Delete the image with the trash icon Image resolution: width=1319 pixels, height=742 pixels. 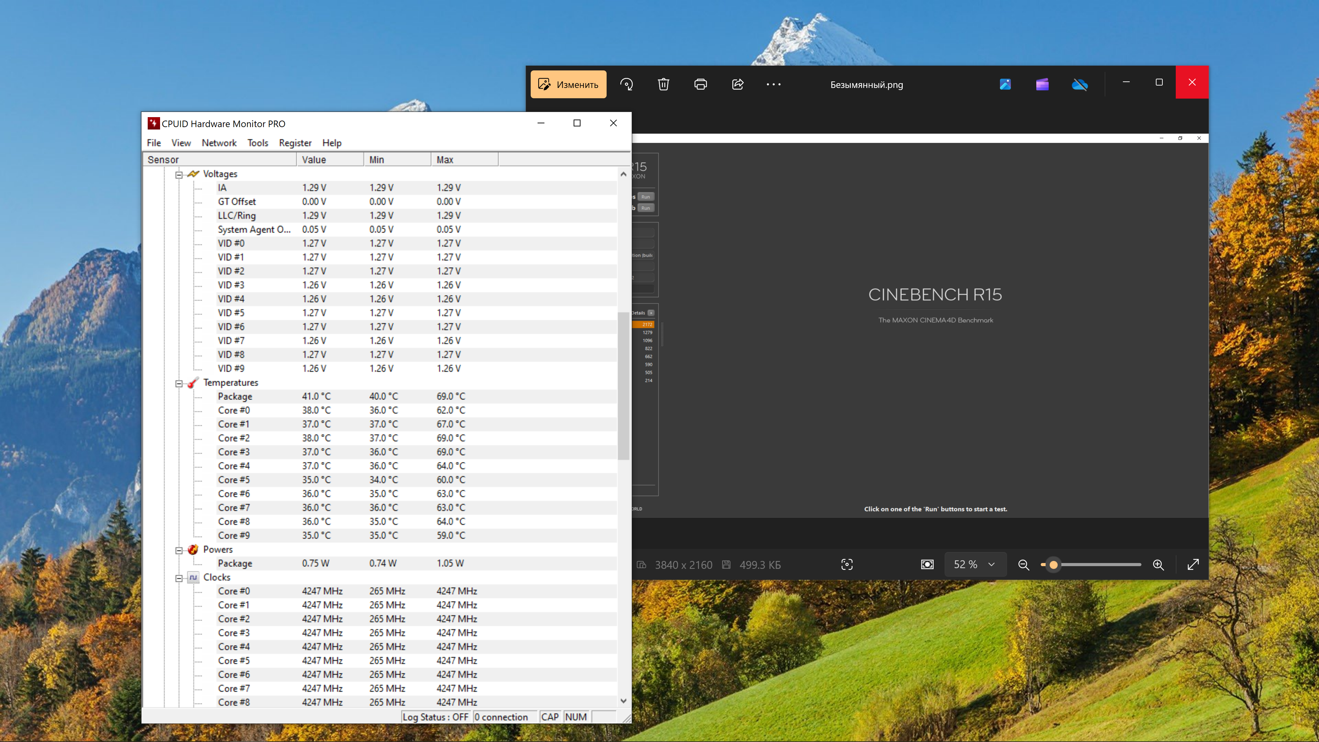[663, 85]
